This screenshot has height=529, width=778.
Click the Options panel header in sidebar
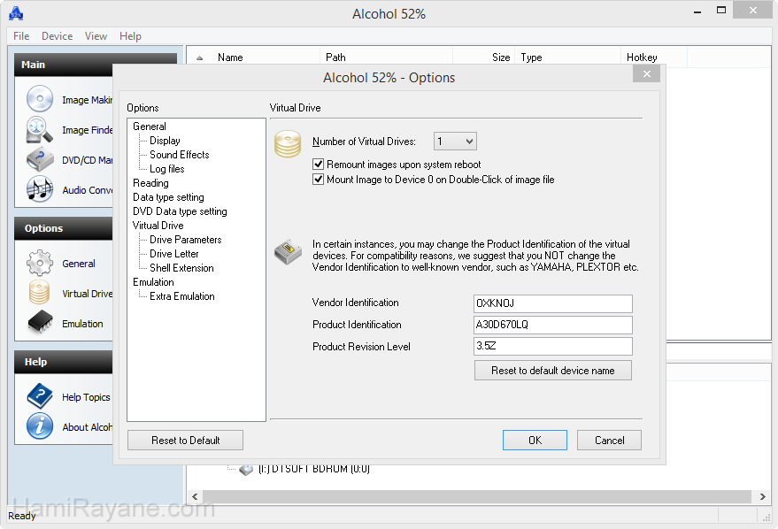click(64, 228)
